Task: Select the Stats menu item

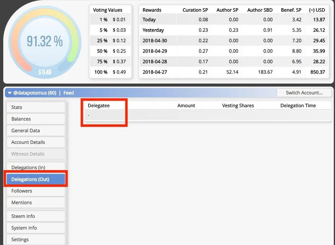Action: pyautogui.click(x=36, y=107)
